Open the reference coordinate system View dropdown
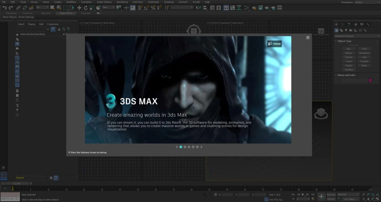Viewport: 381px width, 202px height. [109, 7]
